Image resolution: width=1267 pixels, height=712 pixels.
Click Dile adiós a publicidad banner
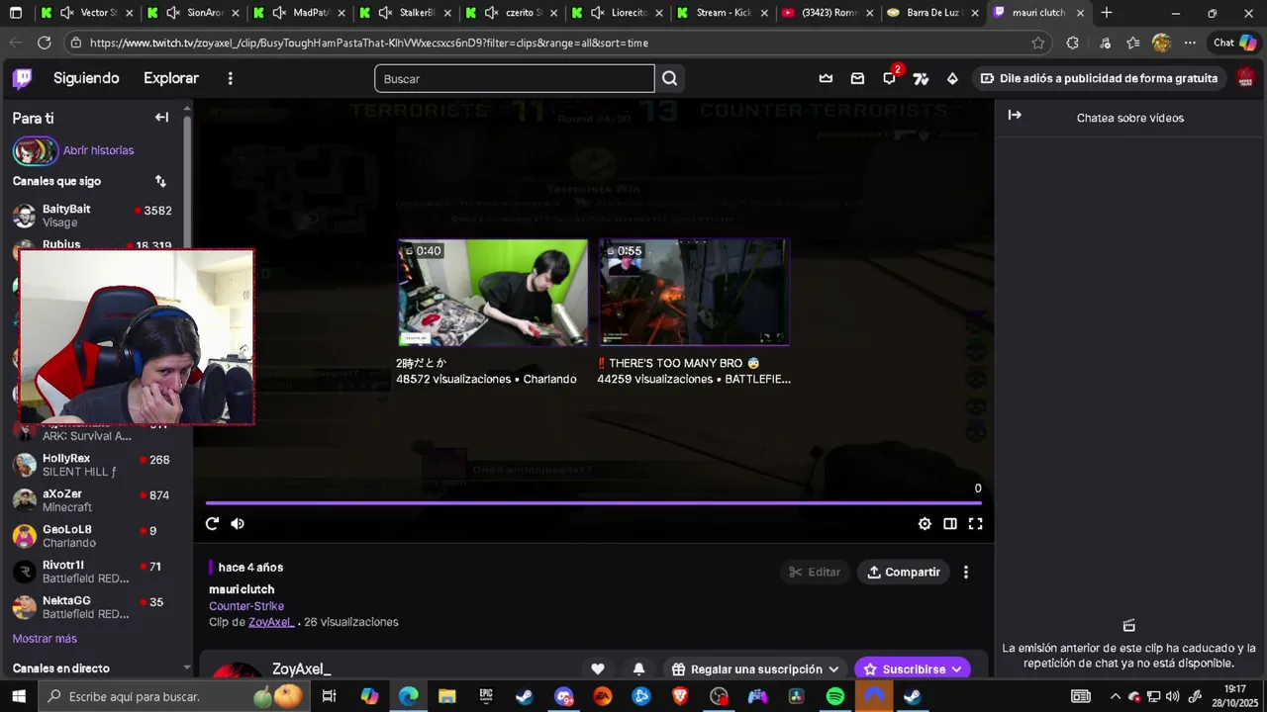pos(1099,78)
